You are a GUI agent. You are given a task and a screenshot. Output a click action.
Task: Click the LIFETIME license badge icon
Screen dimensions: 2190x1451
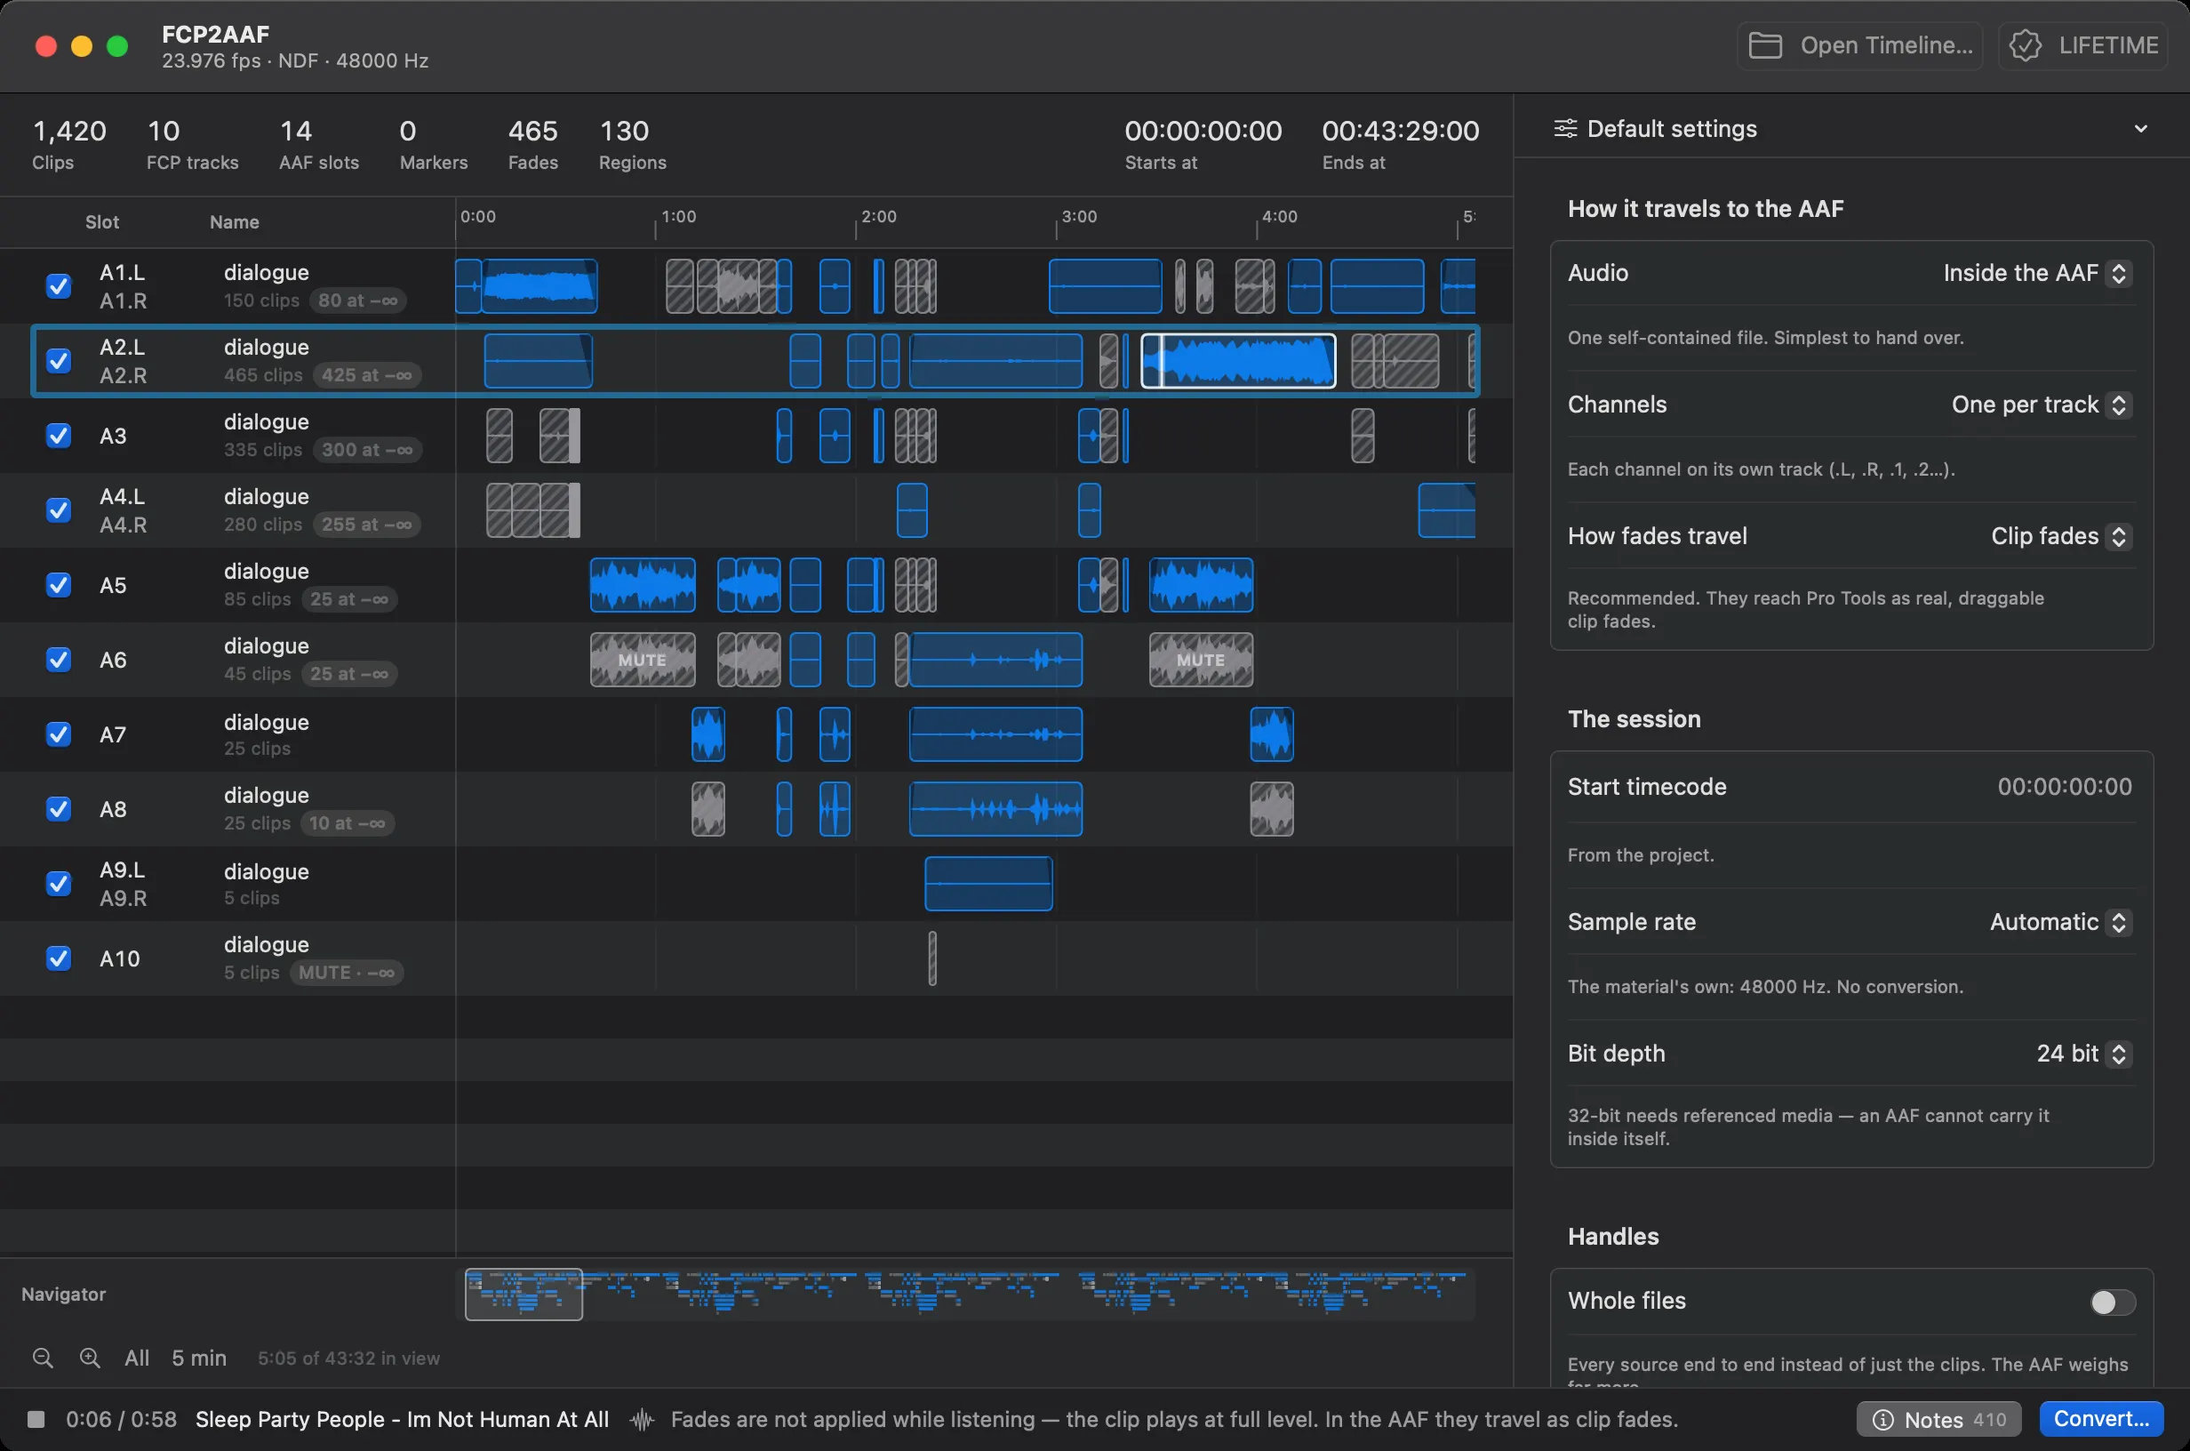coord(2026,45)
